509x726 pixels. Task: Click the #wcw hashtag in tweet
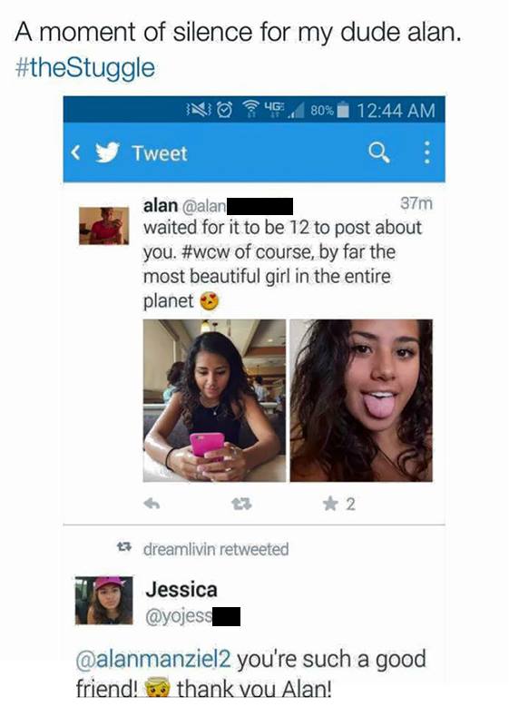(206, 252)
